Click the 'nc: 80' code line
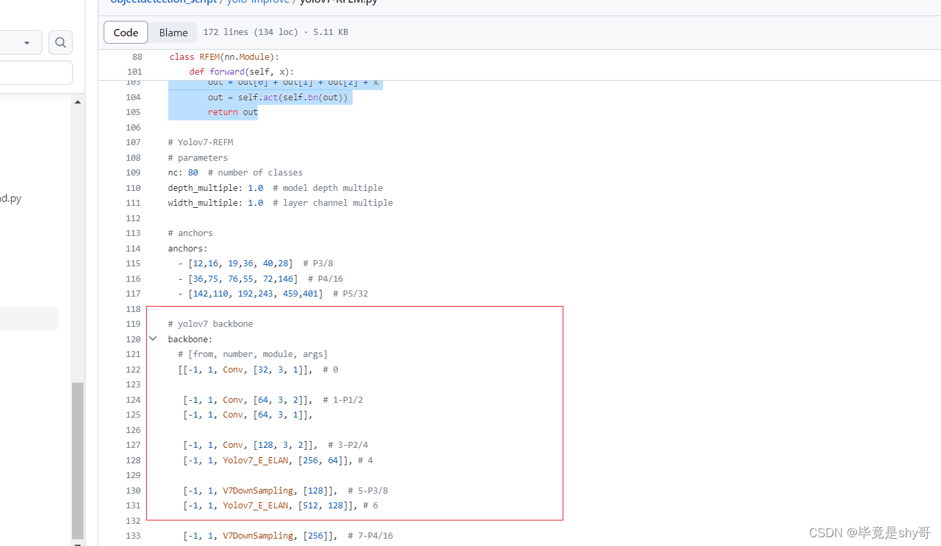 (236, 173)
